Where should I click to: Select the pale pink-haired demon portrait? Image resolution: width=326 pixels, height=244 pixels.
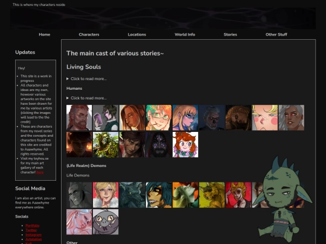79,222
